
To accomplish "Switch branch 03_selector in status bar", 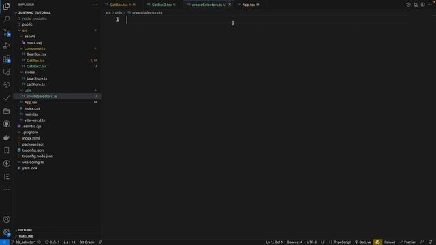I will coord(23,242).
